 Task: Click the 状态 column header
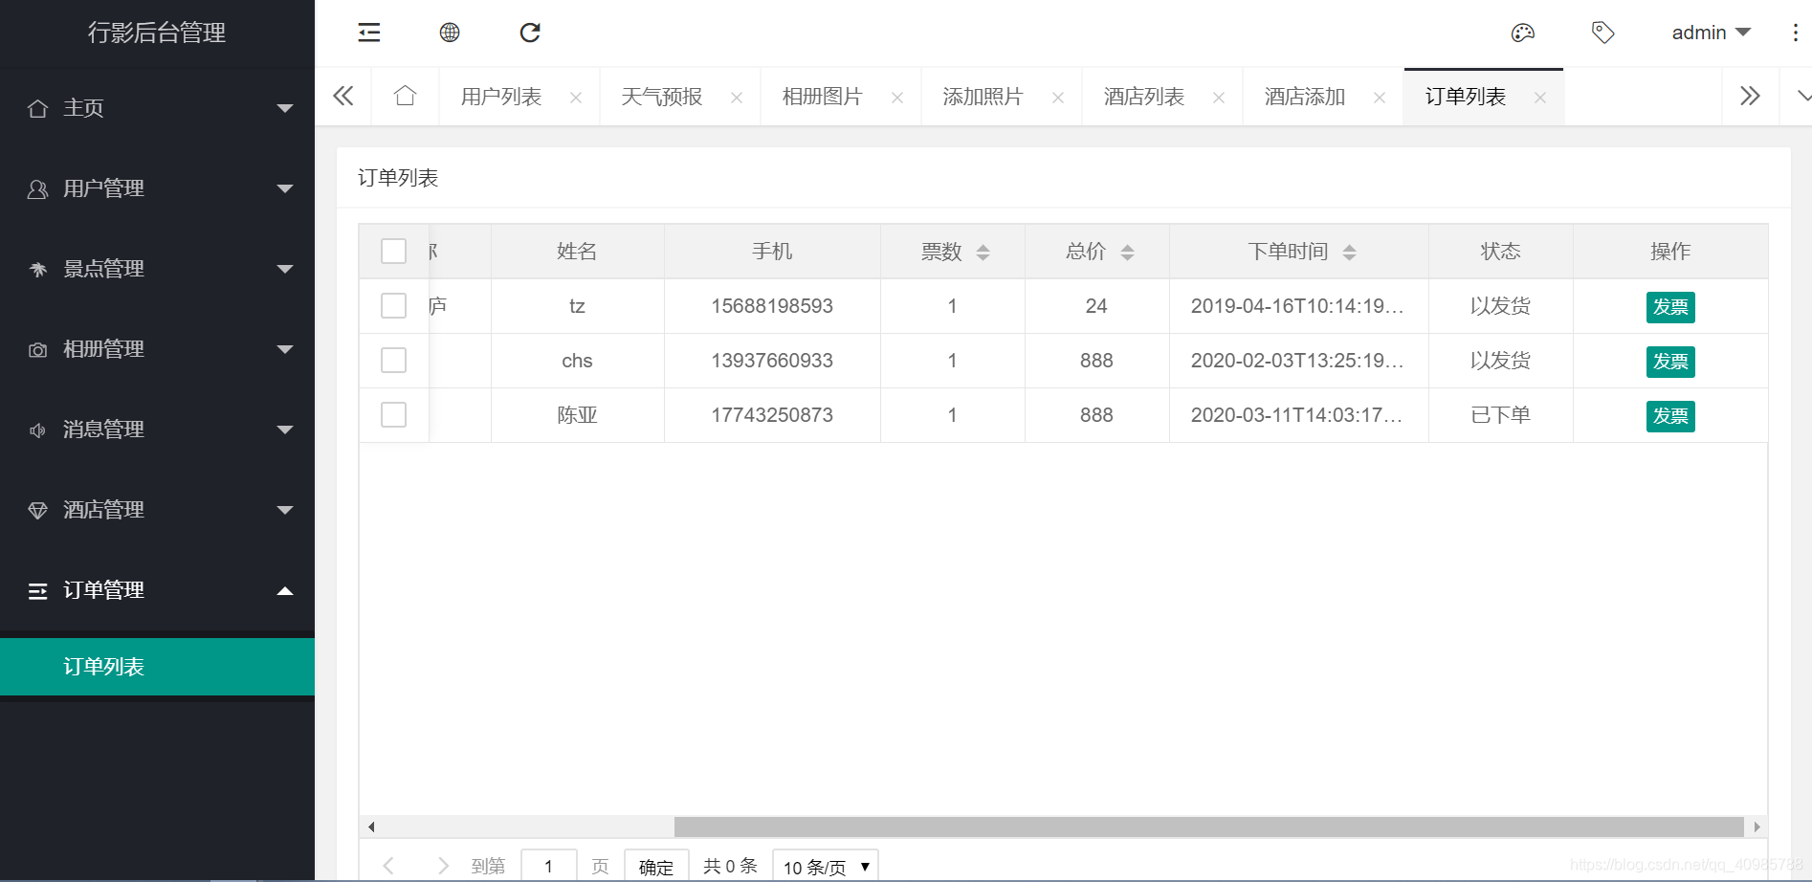click(1500, 252)
